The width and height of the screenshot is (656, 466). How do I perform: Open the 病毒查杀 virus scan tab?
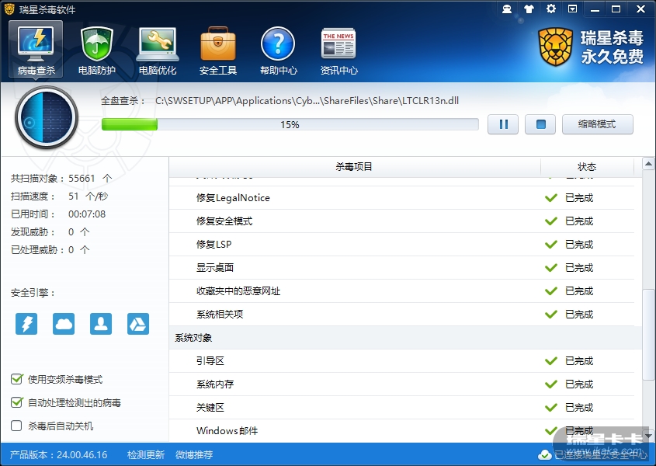36,49
